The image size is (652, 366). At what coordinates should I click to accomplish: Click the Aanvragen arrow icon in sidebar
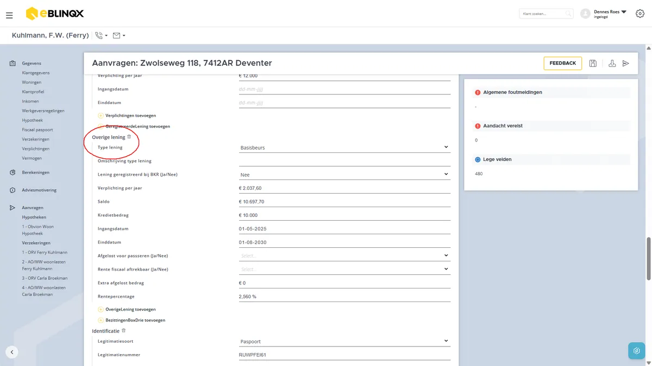click(x=12, y=208)
